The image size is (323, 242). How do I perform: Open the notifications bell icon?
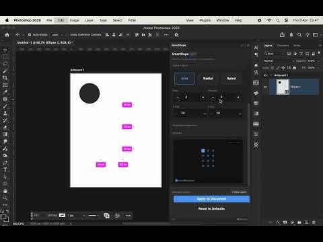point(291,35)
